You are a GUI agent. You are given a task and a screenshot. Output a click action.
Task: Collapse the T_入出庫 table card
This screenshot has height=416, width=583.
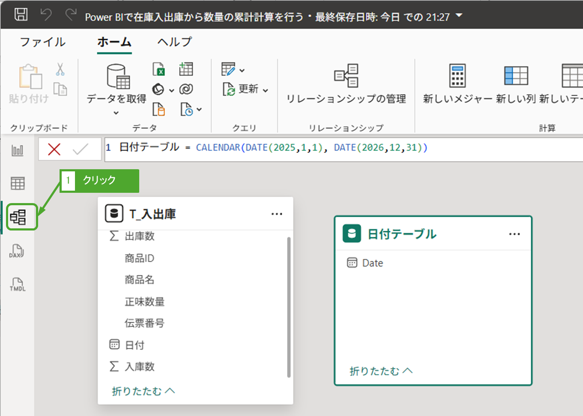point(143,391)
